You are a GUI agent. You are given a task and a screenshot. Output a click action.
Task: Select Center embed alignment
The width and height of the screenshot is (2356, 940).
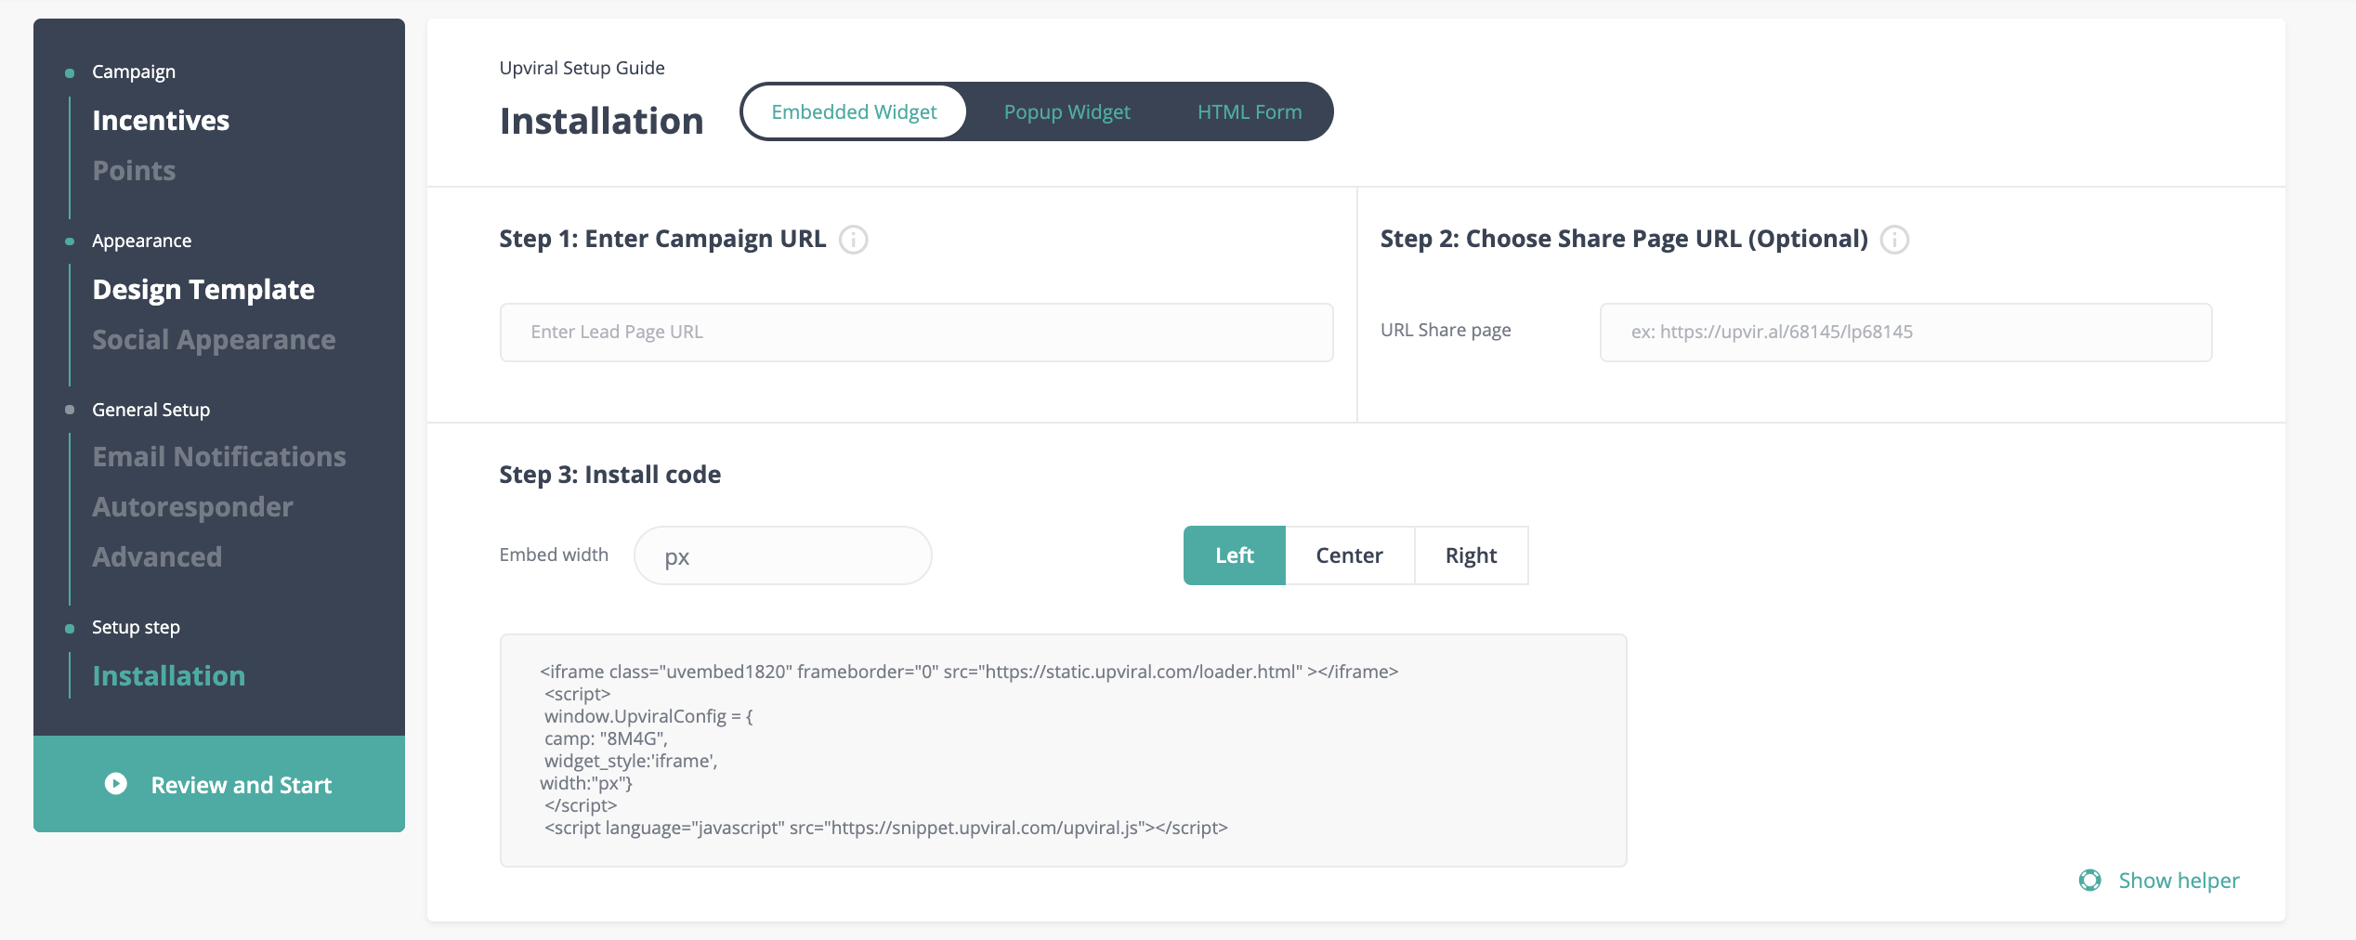[1349, 555]
